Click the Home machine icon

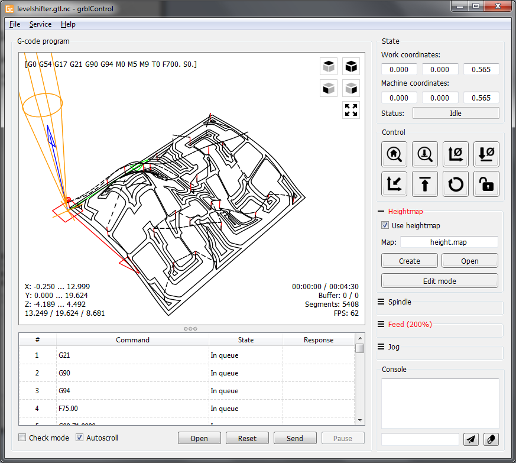point(394,154)
